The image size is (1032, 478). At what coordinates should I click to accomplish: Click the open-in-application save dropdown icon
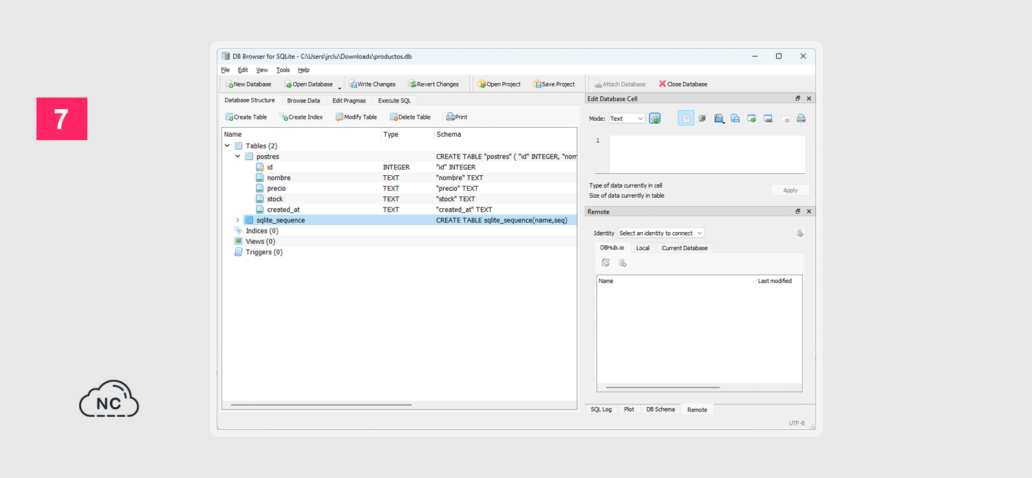(x=719, y=119)
